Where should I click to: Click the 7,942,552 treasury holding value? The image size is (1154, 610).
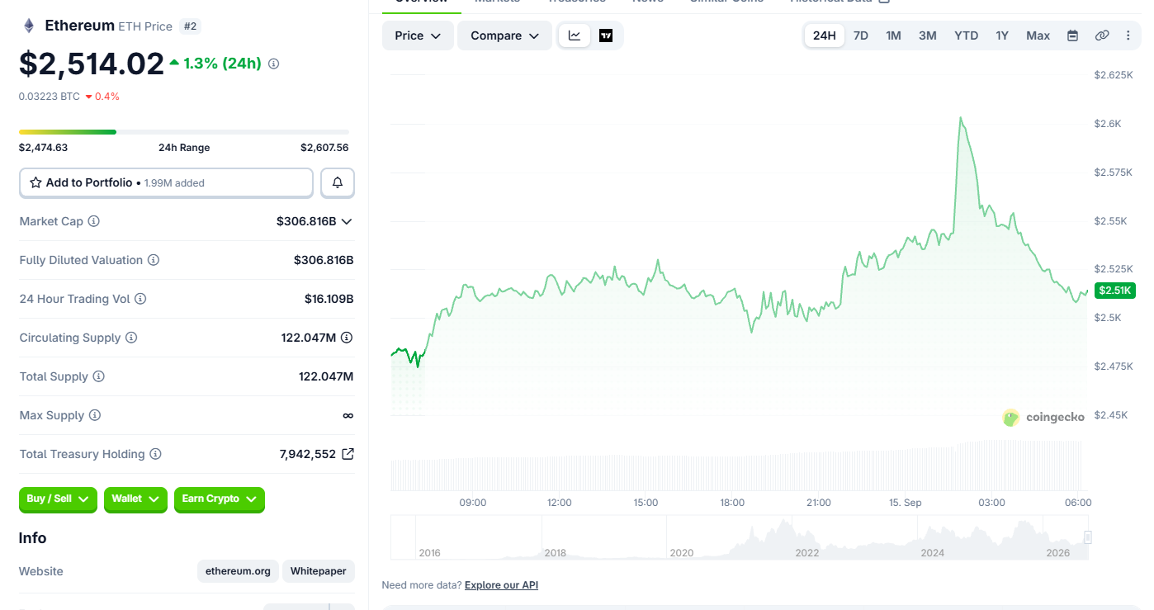coord(308,454)
